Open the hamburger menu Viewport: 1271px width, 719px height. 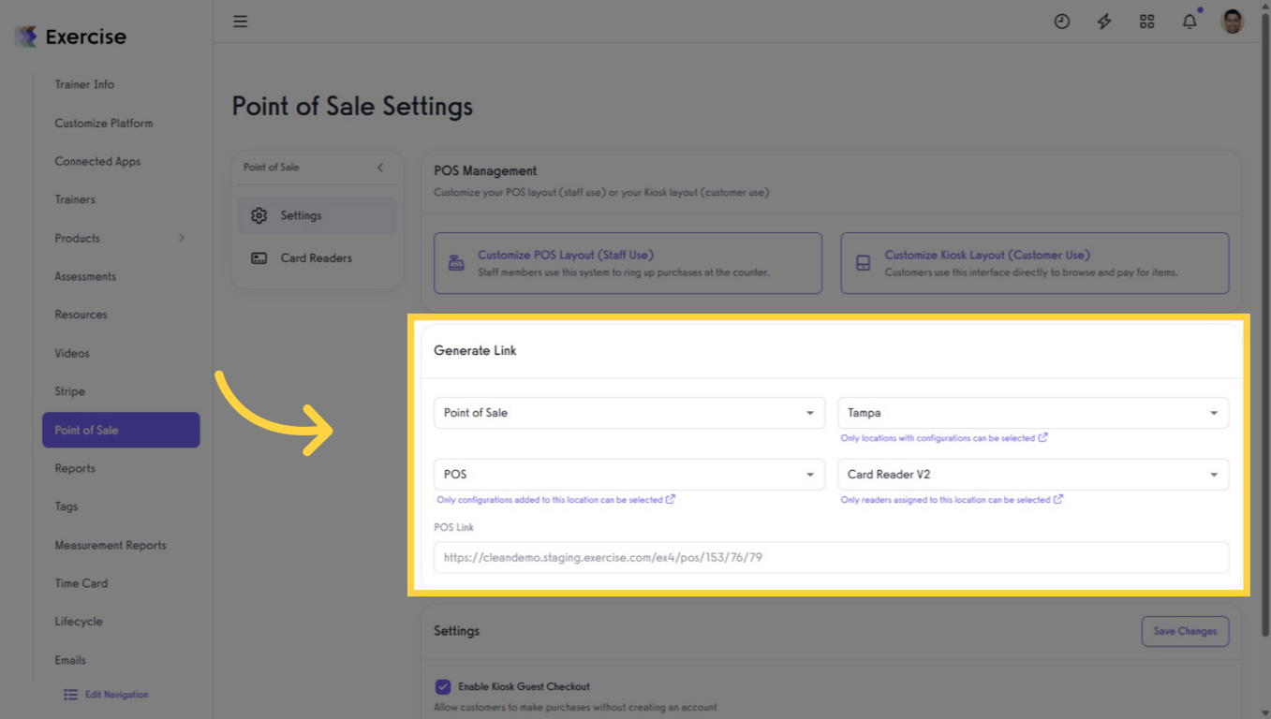pyautogui.click(x=240, y=21)
